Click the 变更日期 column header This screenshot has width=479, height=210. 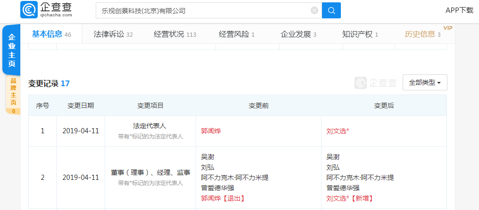coord(81,105)
